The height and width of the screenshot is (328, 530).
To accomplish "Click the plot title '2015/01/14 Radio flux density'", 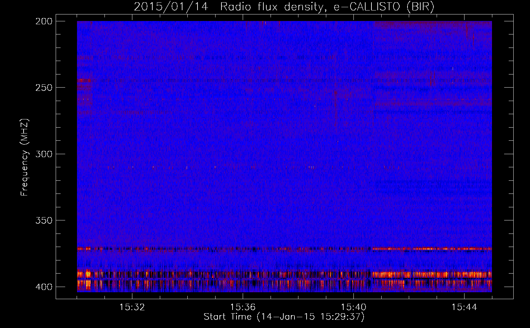I will pyautogui.click(x=284, y=7).
